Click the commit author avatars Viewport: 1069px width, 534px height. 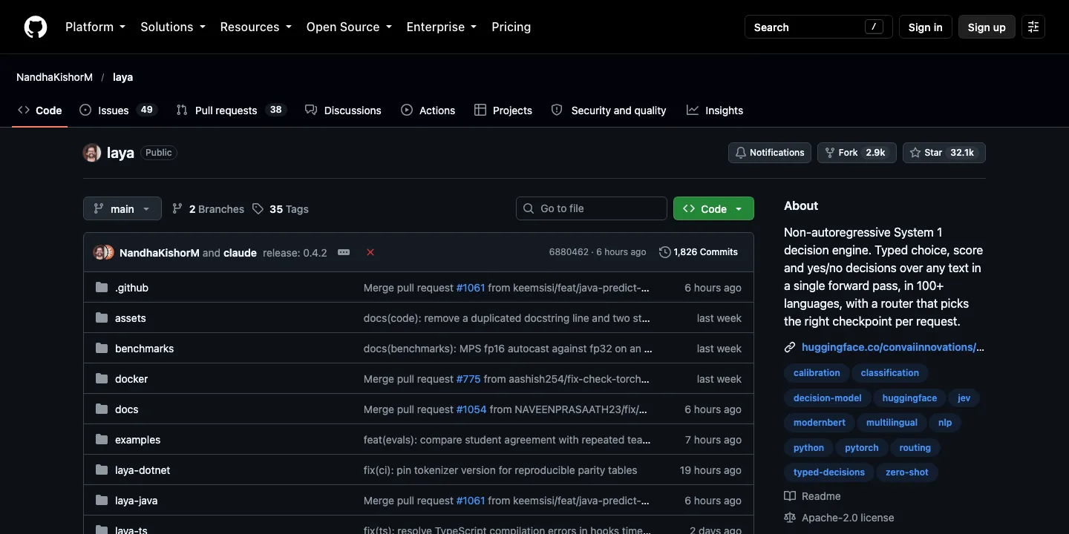[x=103, y=252]
